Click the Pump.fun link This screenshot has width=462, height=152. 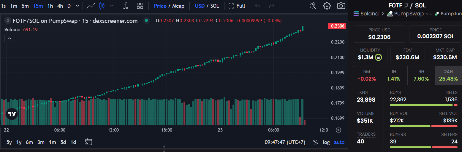tap(448, 14)
